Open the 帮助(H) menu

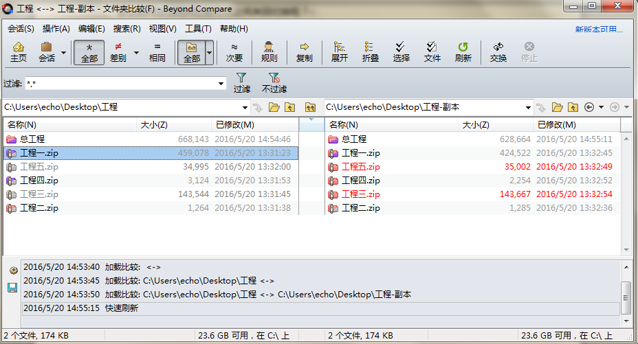tap(234, 29)
